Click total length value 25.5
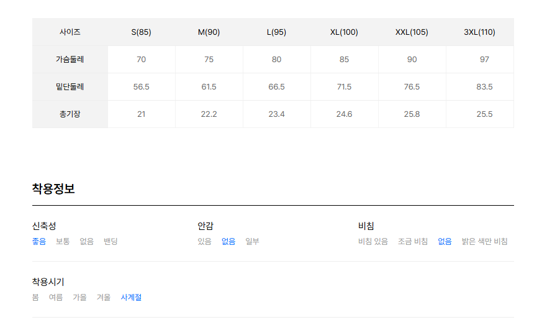This screenshot has height=335, width=560. pos(484,114)
